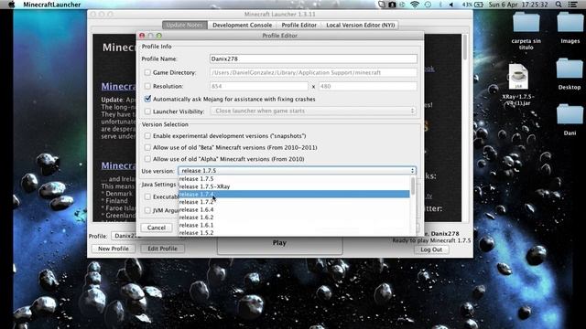Click the Profile Name field

313,58
